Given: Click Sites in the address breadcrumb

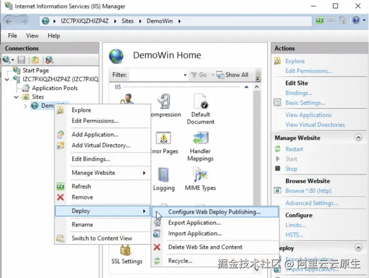Looking at the screenshot, I should pyautogui.click(x=128, y=21).
